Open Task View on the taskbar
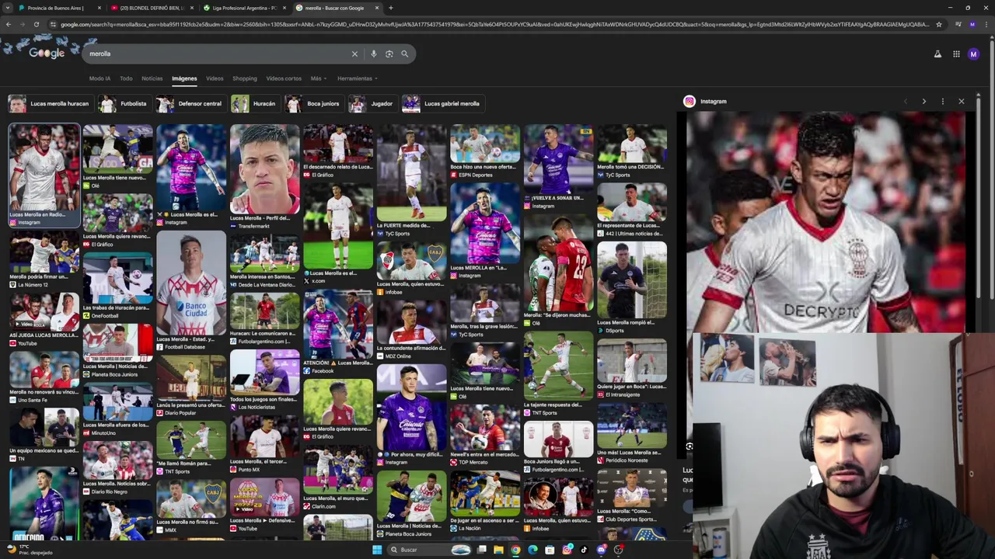The image size is (995, 559). tap(481, 550)
